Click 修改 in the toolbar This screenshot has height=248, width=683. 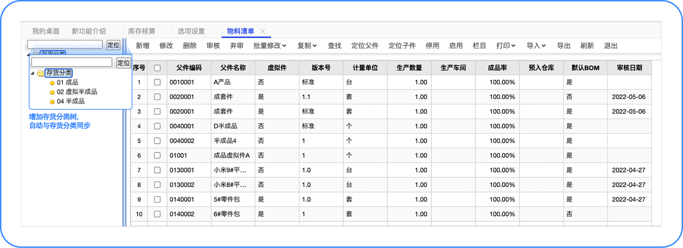tap(166, 46)
